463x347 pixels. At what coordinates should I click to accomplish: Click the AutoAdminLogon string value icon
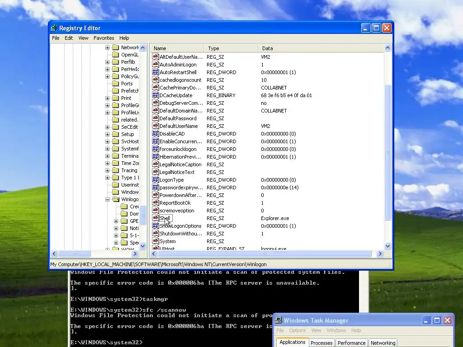coord(156,64)
